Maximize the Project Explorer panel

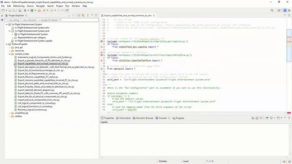pyautogui.click(x=96, y=15)
